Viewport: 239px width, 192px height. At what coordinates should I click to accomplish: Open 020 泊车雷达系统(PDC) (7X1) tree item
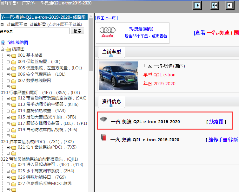pos(37,142)
